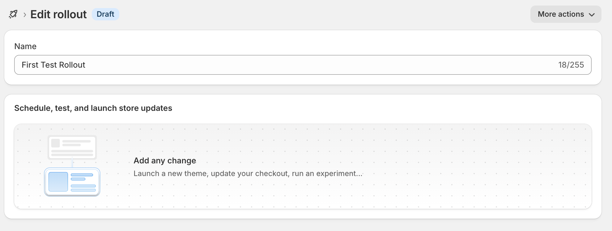Select the Edit rollout page title
This screenshot has height=231, width=612.
58,15
